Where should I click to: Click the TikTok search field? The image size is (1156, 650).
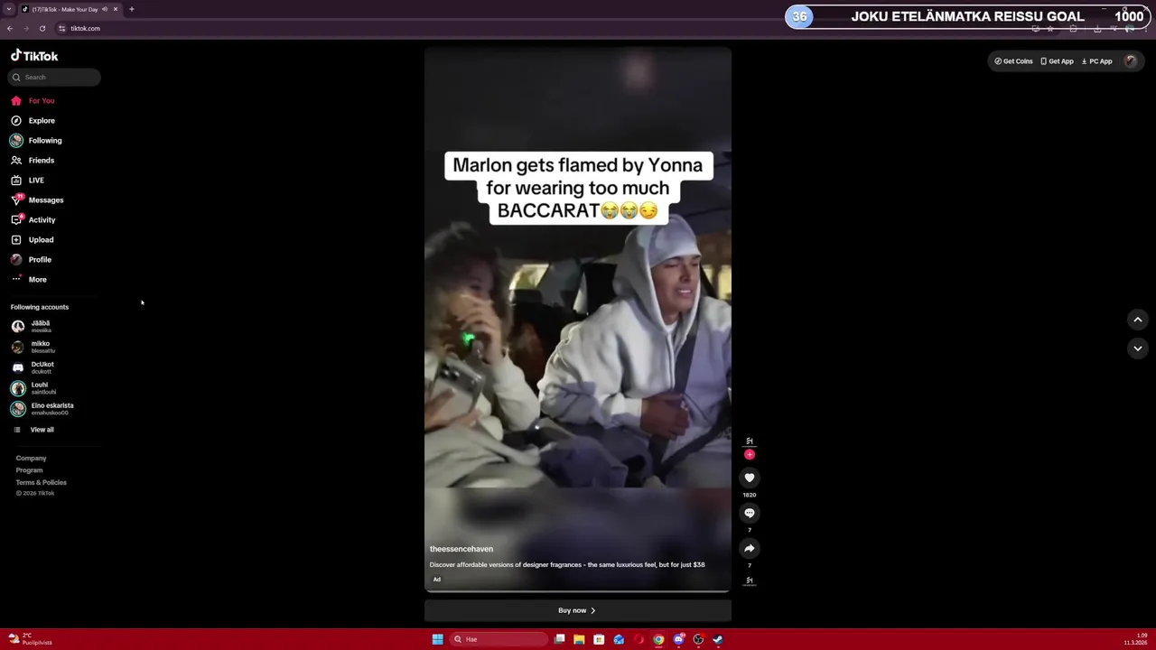pos(54,77)
